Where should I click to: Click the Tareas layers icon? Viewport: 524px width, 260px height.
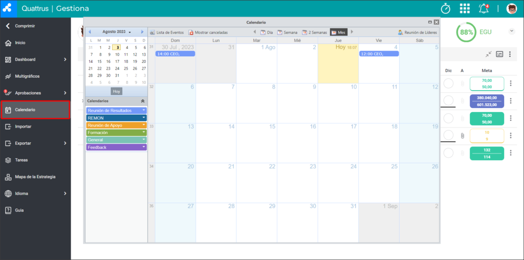point(8,160)
